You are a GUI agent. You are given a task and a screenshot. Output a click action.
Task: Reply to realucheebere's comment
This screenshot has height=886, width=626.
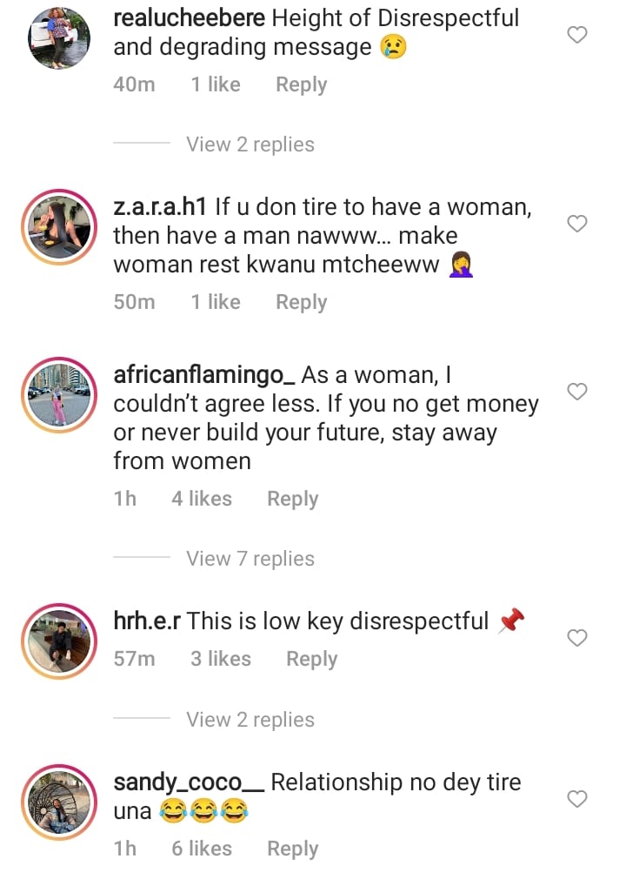click(x=301, y=84)
